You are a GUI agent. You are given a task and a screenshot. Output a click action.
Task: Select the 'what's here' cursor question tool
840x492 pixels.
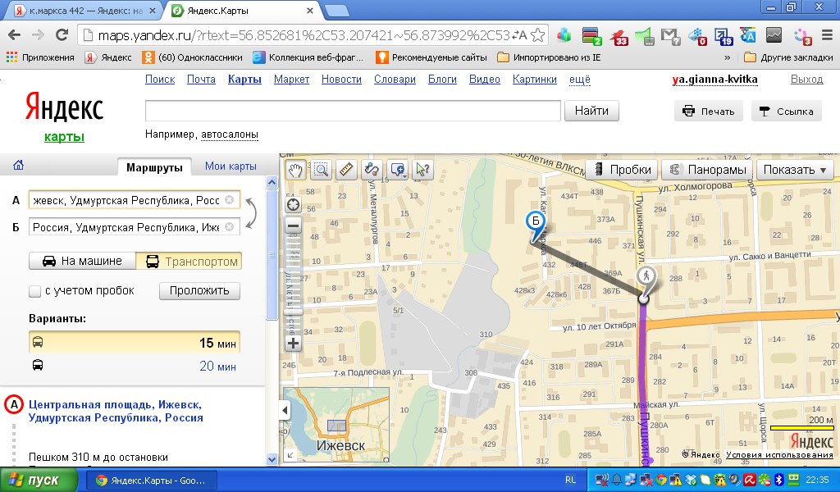(422, 170)
